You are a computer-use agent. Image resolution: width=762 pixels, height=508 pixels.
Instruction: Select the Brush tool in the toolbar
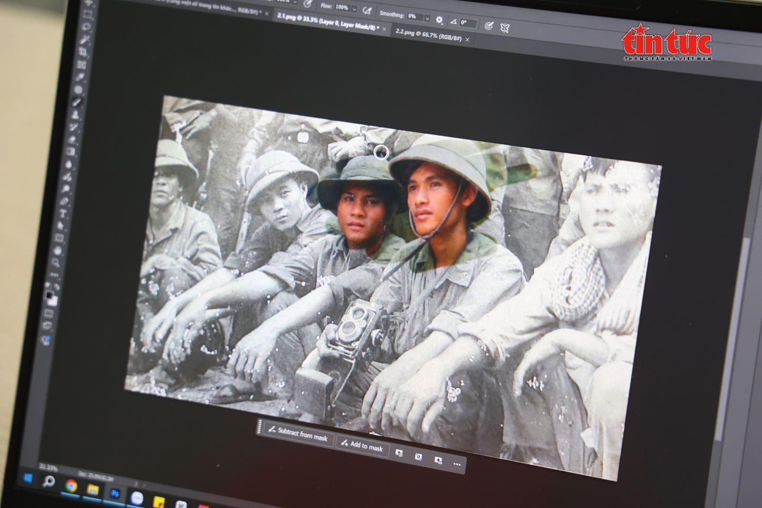[77, 102]
